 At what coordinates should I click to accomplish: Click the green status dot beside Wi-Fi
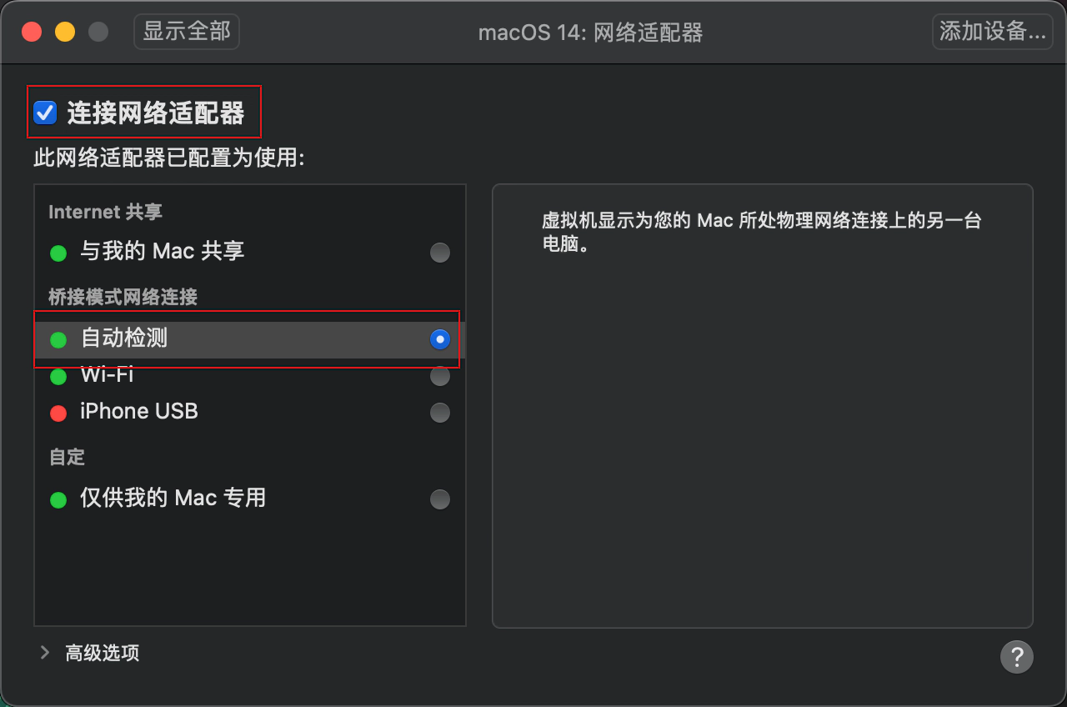click(58, 376)
